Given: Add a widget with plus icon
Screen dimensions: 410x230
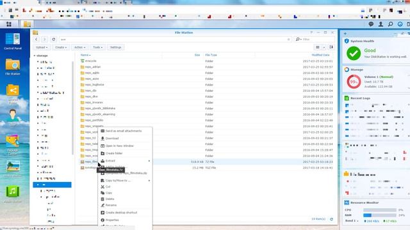Looking at the screenshot, I should 345,33.
